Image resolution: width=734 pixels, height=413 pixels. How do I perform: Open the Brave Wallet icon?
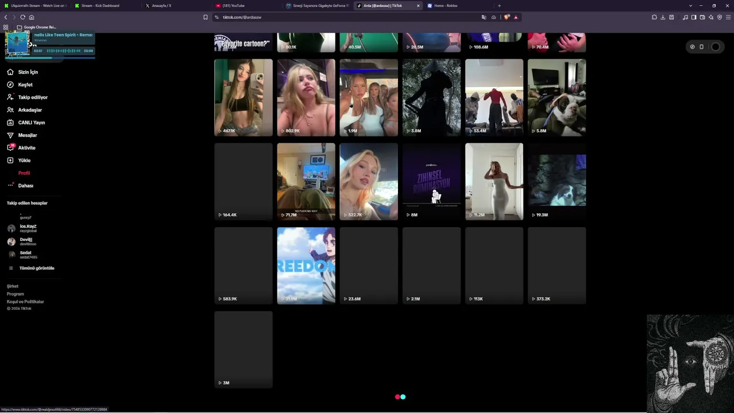pos(702,17)
